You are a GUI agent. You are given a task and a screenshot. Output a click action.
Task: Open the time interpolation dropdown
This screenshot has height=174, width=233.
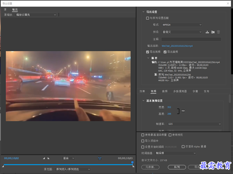point(175,153)
